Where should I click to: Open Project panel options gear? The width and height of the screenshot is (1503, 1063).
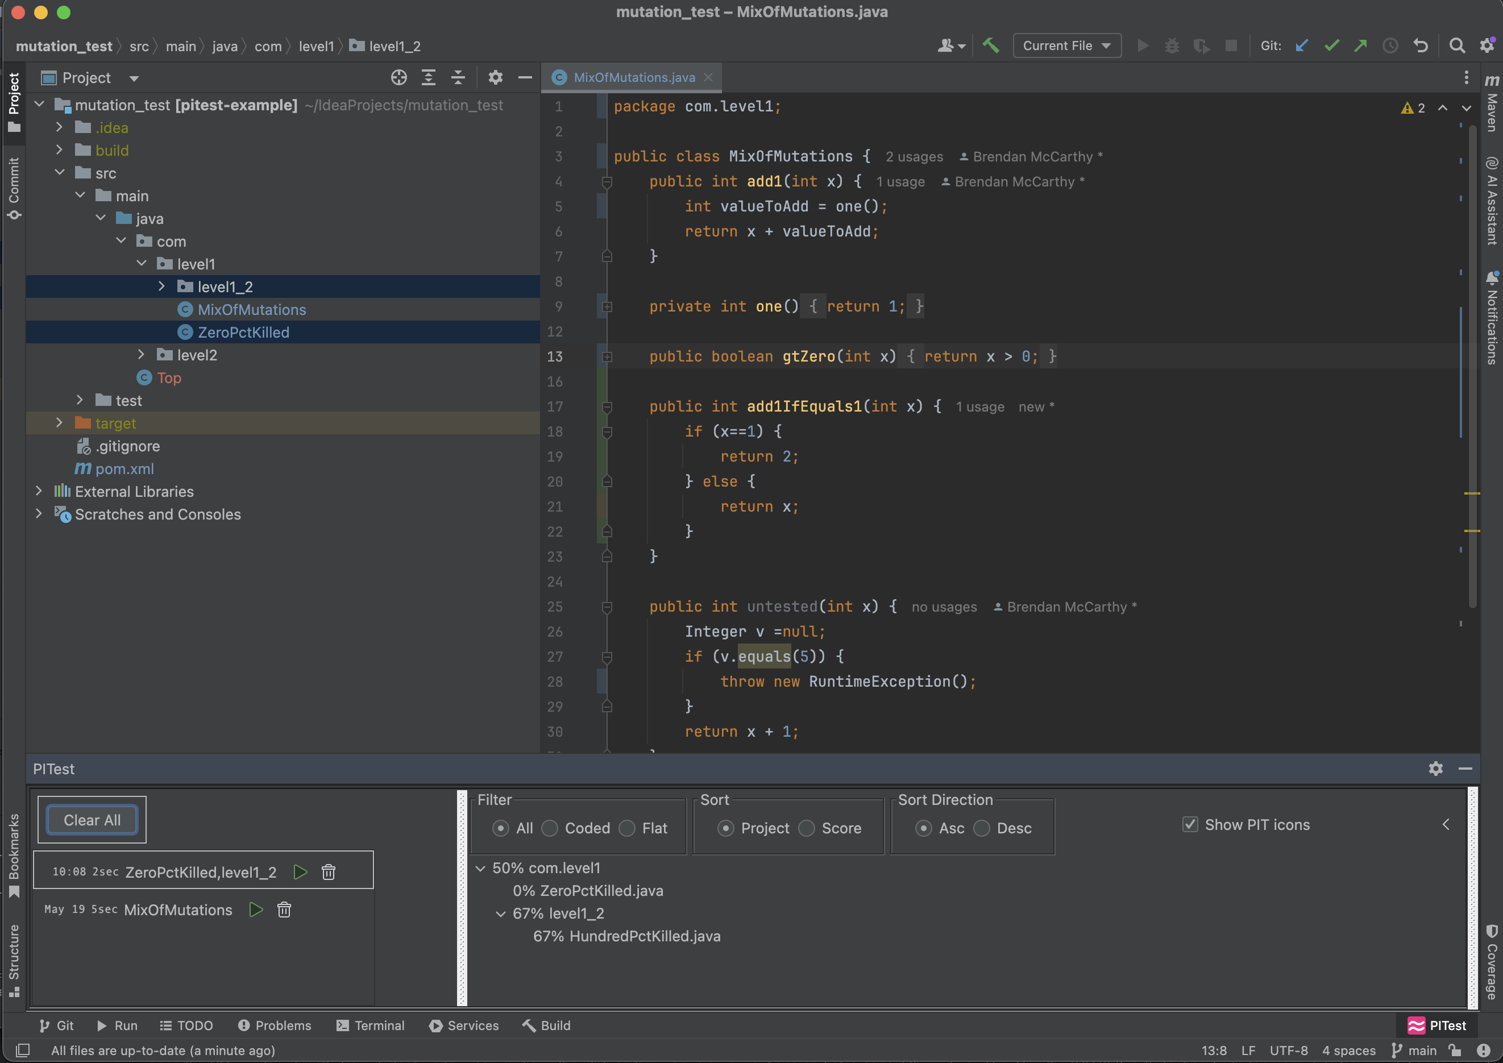point(496,78)
